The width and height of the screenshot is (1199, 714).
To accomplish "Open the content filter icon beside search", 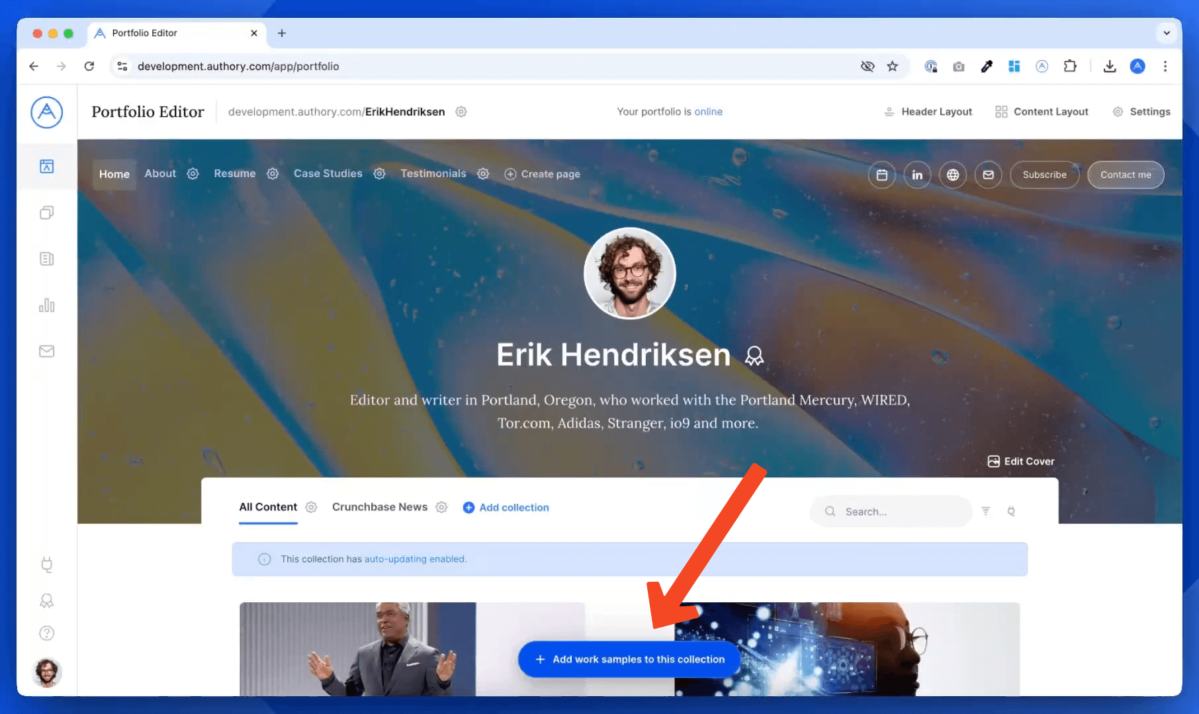I will [x=985, y=511].
